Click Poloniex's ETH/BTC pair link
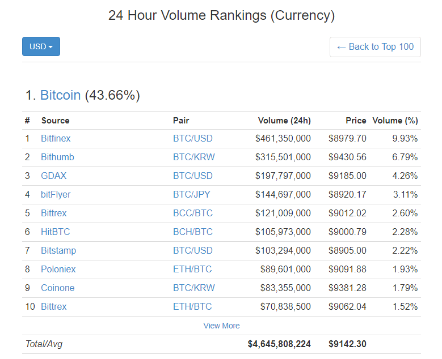This screenshot has height=359, width=442. (x=192, y=269)
